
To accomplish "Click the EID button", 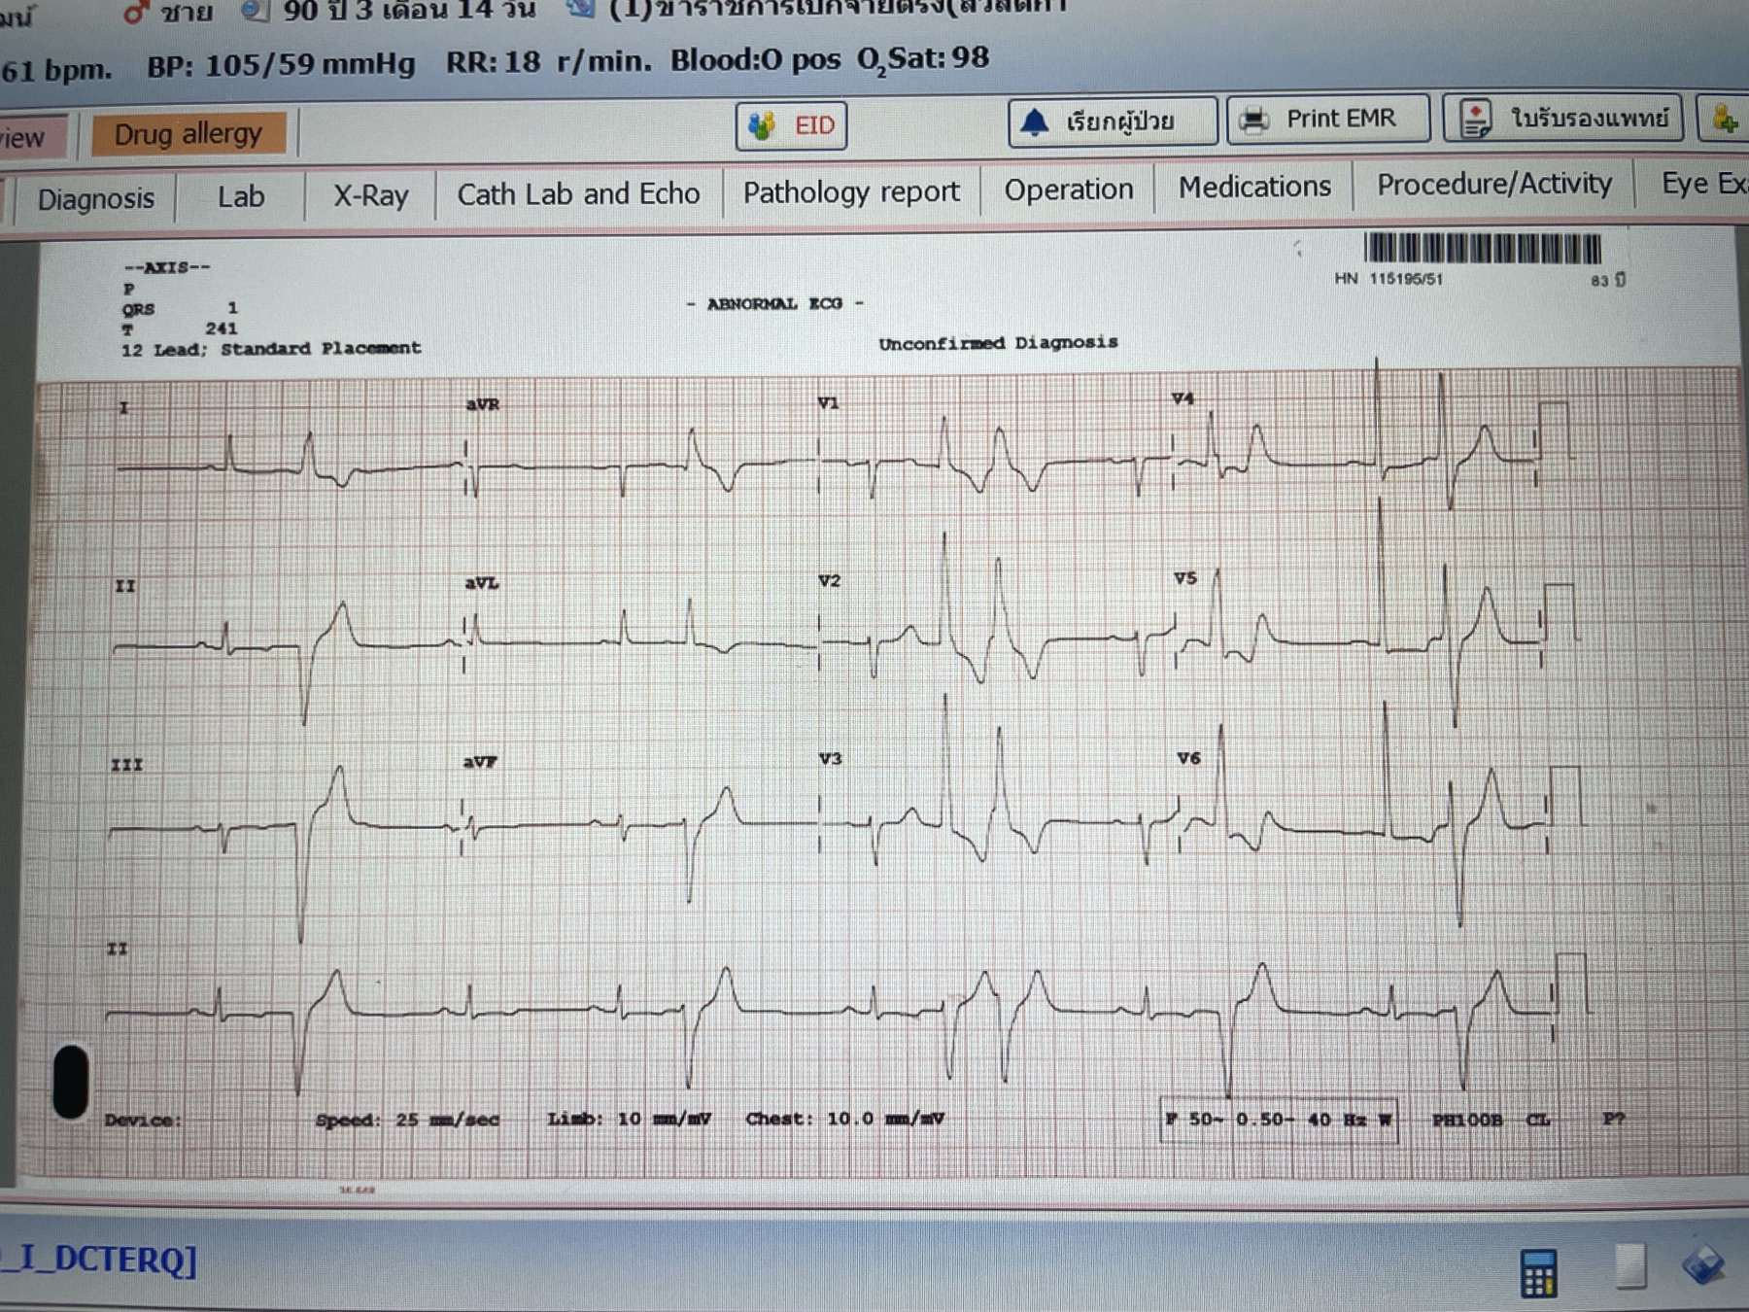I will click(791, 126).
